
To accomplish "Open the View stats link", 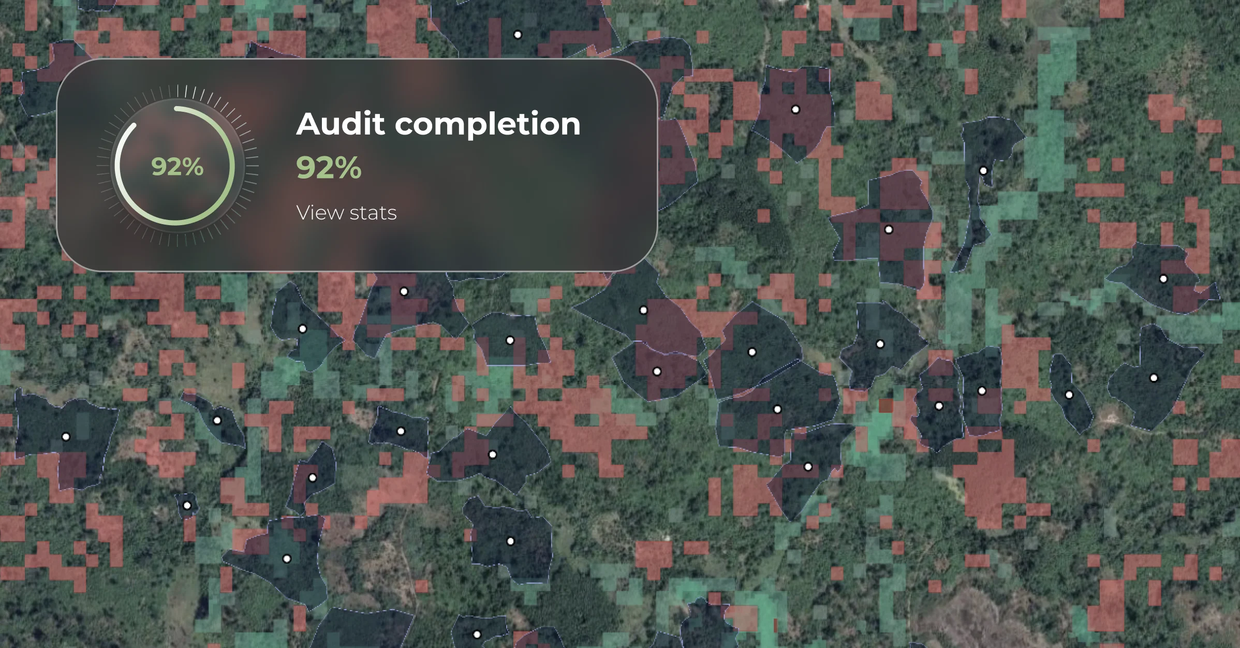I will coord(346,213).
